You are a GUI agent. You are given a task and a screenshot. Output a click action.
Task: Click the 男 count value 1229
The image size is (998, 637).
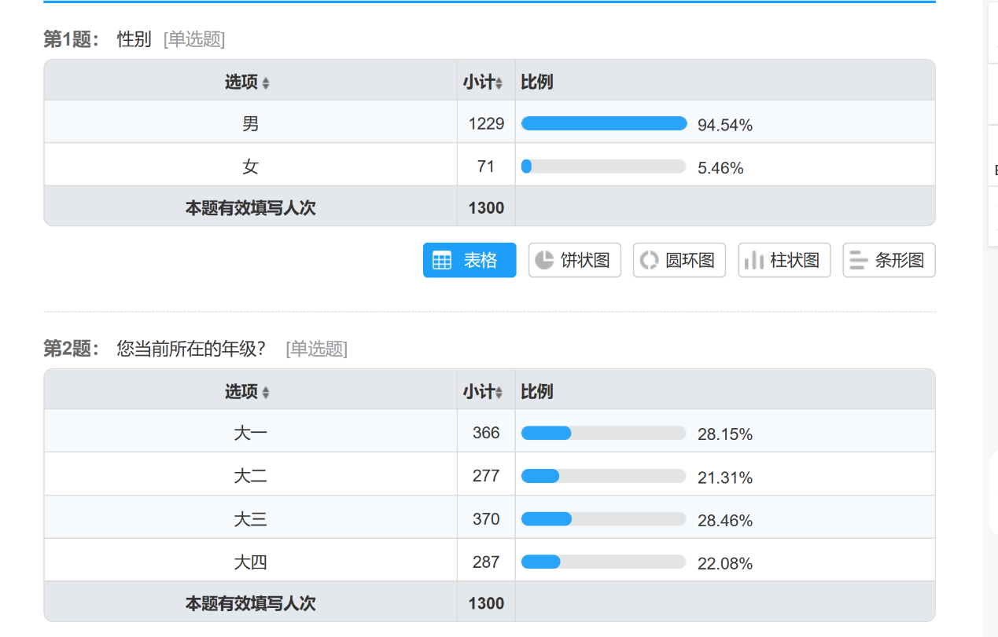pos(486,123)
